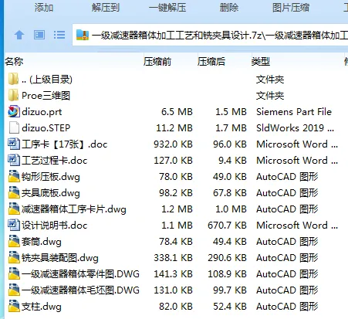The height and width of the screenshot is (319, 348).
Task: Click the archive path address bar
Action: click(x=210, y=35)
